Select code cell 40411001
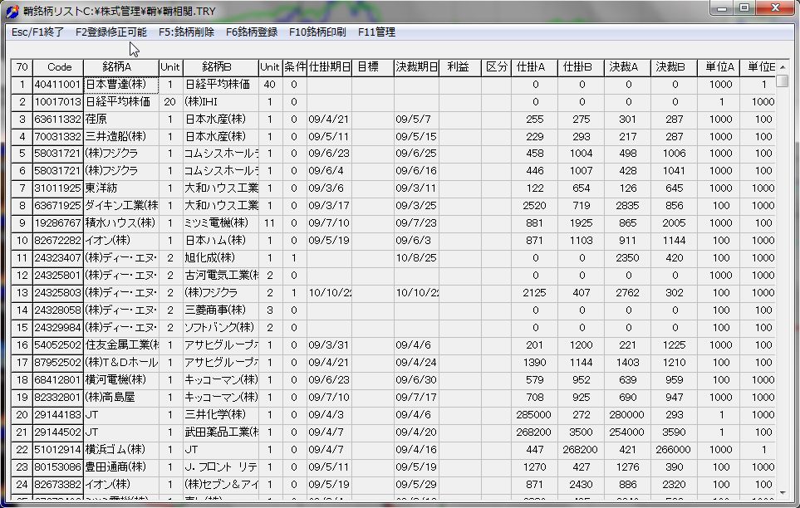Screen dimensions: 800x508 coord(58,85)
